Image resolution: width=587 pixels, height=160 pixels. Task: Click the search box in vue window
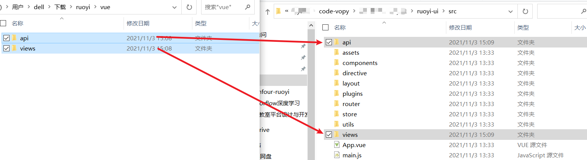click(x=227, y=7)
